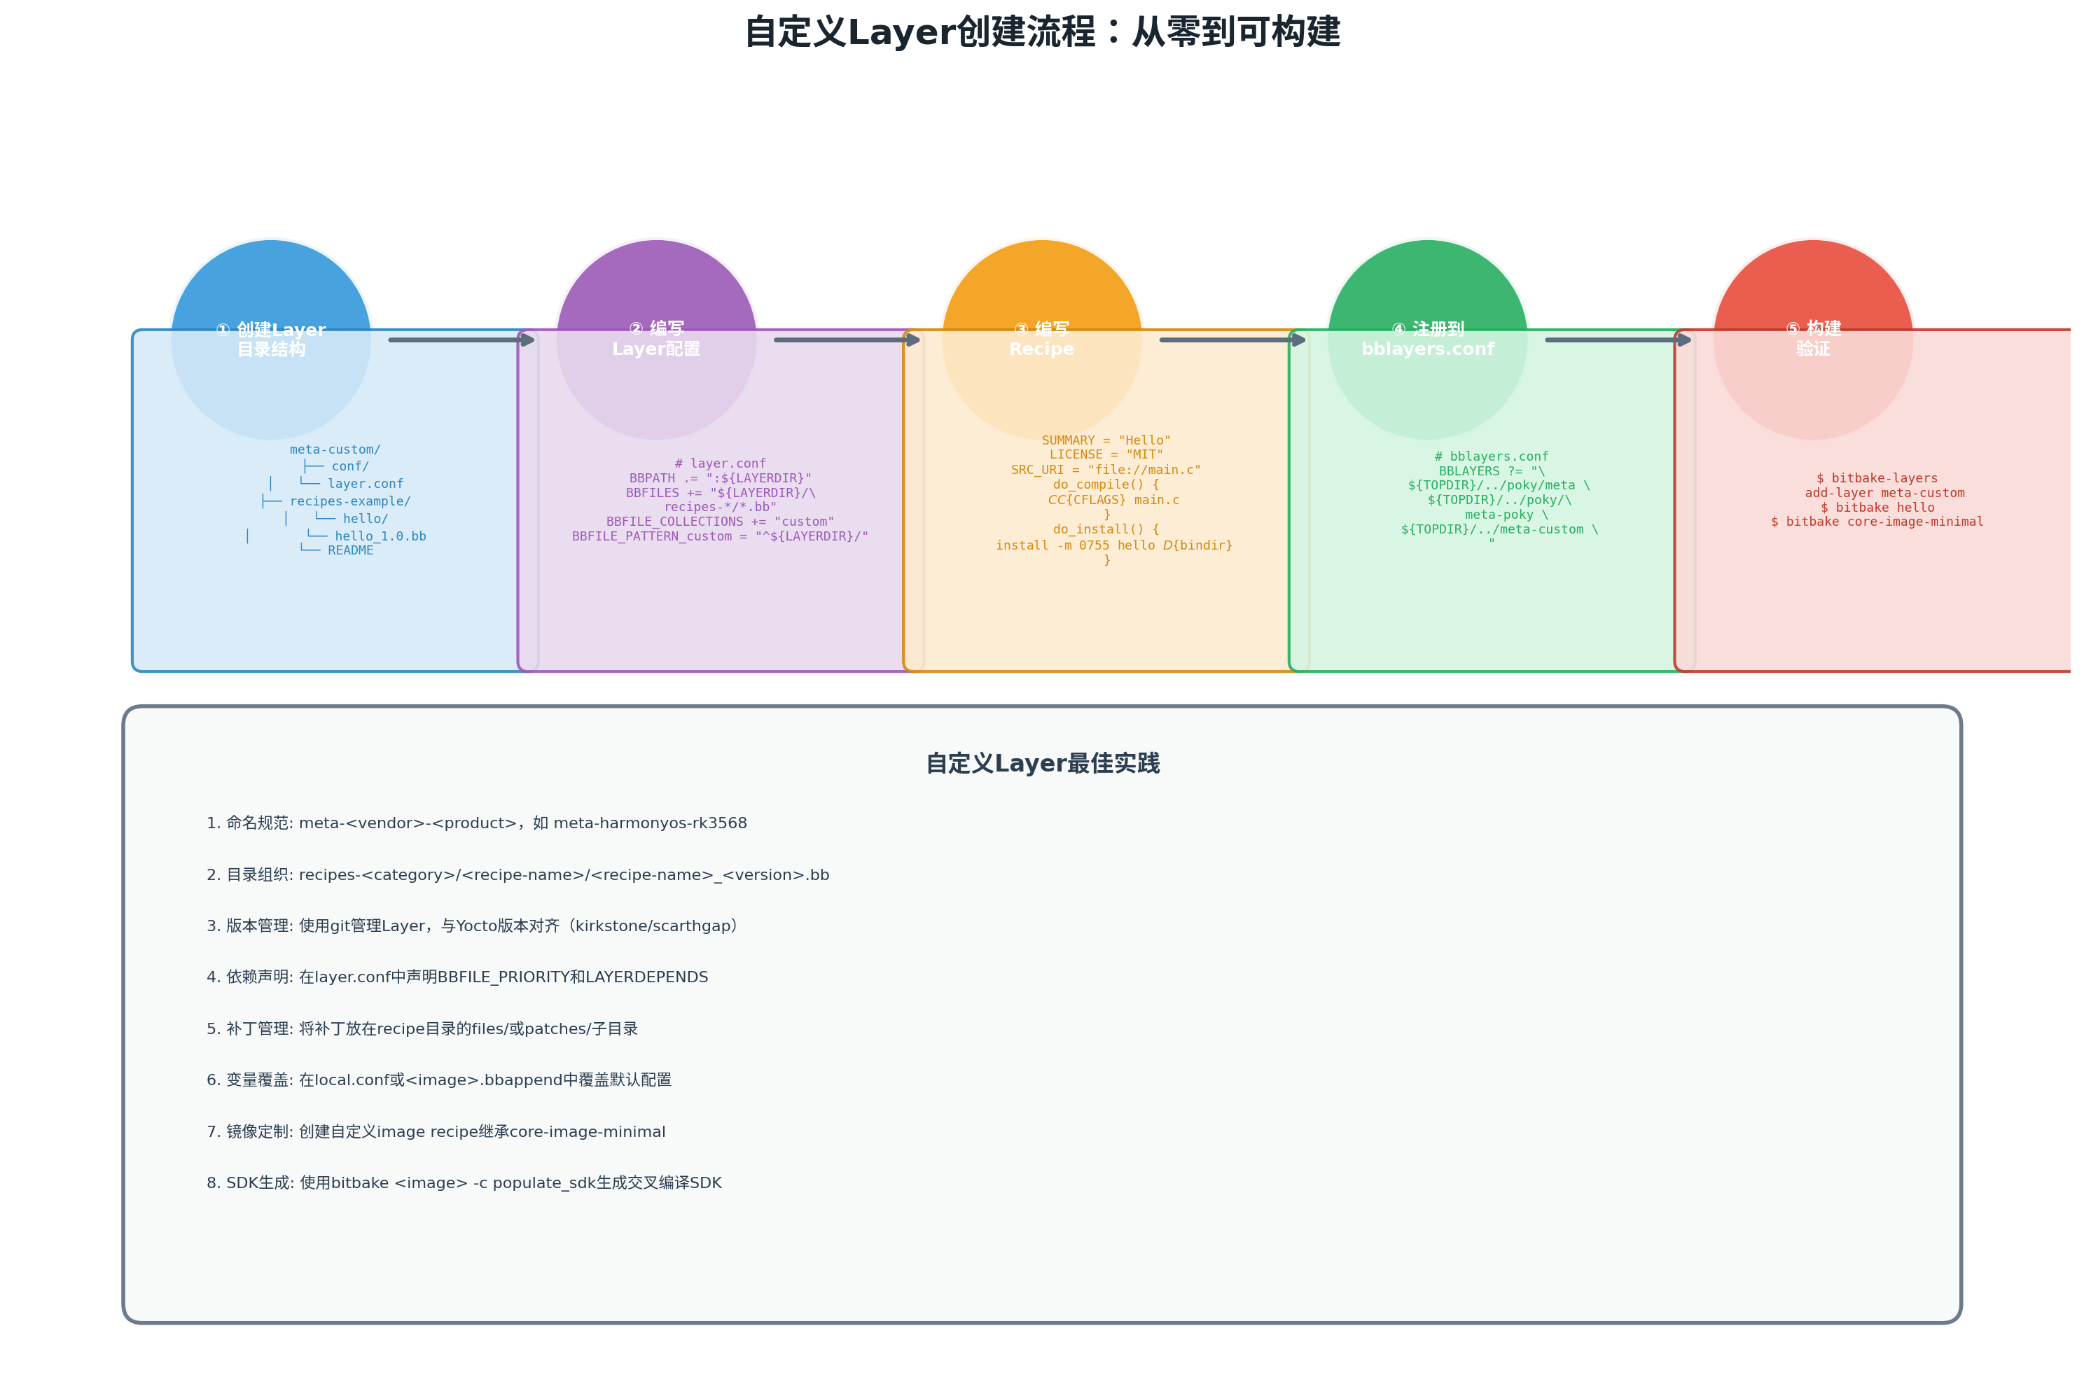Click the recipes-example/ tree entry
Viewport: 2084px width, 1382px height.
(x=336, y=501)
